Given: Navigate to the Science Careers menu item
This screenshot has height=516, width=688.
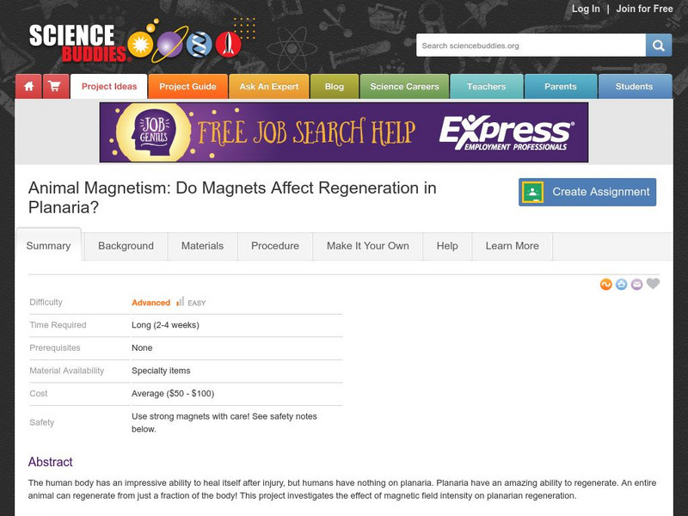Looking at the screenshot, I should tap(404, 86).
